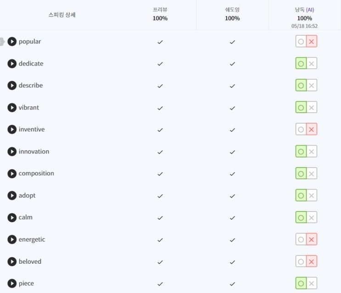Mark inventive as correct with O
This screenshot has width=341, height=293.
tap(301, 130)
